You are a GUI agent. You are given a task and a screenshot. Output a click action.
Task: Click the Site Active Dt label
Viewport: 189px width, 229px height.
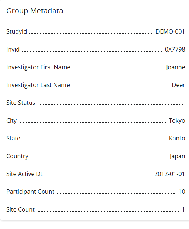(24, 174)
